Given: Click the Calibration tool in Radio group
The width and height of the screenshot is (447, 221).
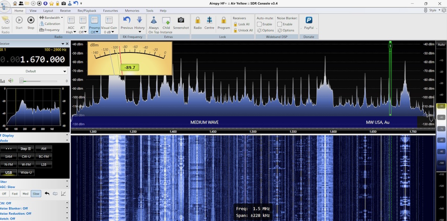Looking at the screenshot, I should pyautogui.click(x=50, y=24).
